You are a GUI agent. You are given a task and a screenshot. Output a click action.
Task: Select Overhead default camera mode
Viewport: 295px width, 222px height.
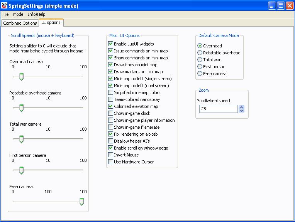[x=200, y=46]
